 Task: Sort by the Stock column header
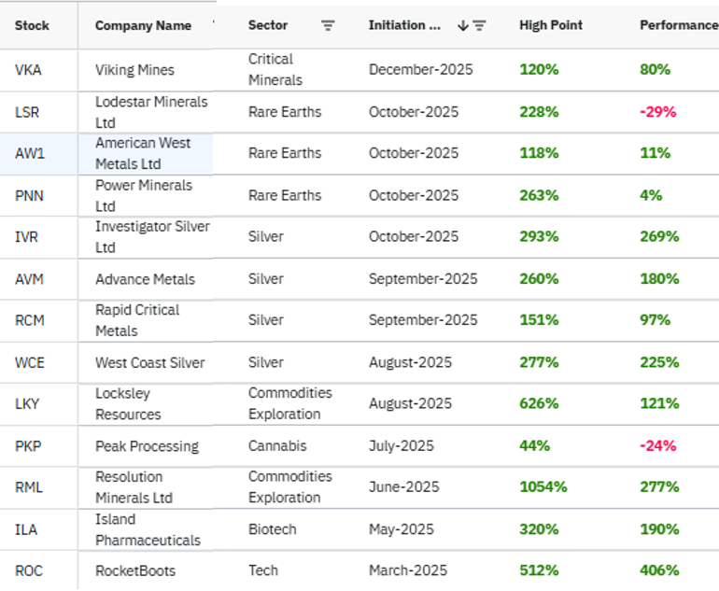pyautogui.click(x=32, y=26)
